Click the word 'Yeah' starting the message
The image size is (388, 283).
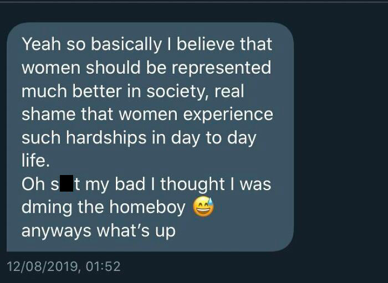pyautogui.click(x=42, y=44)
